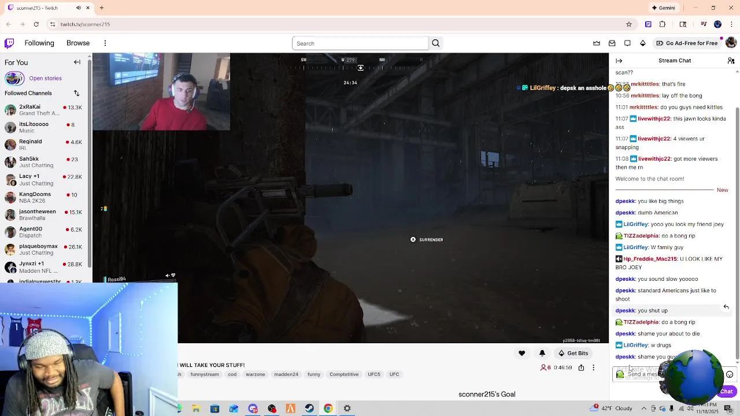This screenshot has width=740, height=416.
Task: Open Settings gear in the taskbar
Action: (347, 408)
